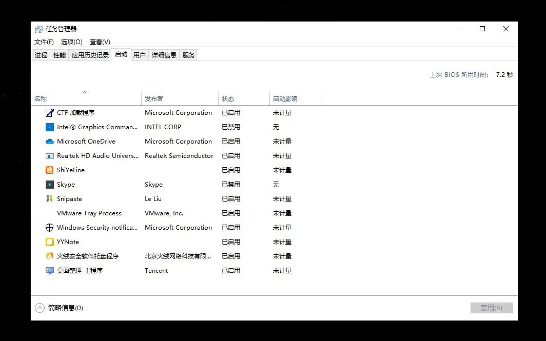Click the 禁用(A) button
The image size is (546, 341).
(x=492, y=308)
